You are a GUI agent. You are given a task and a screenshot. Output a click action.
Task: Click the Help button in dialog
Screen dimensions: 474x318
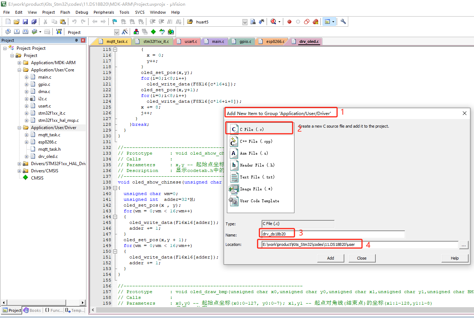[455, 258]
